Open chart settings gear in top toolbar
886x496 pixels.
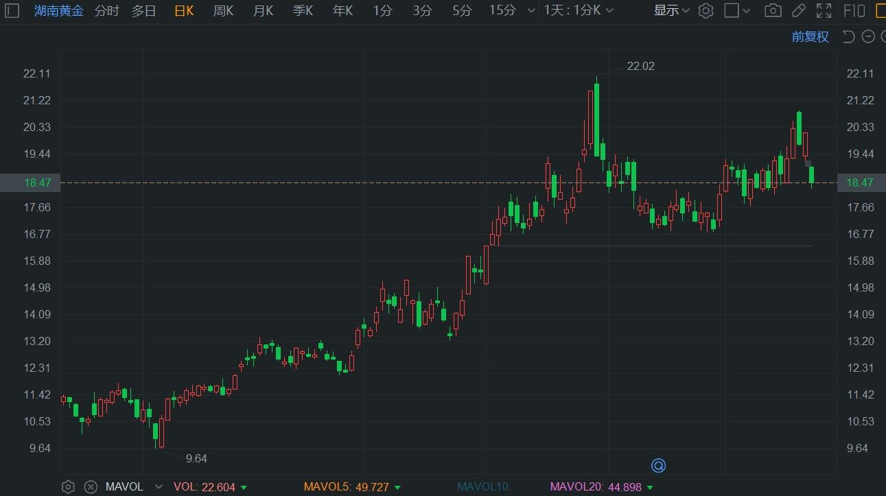[706, 10]
